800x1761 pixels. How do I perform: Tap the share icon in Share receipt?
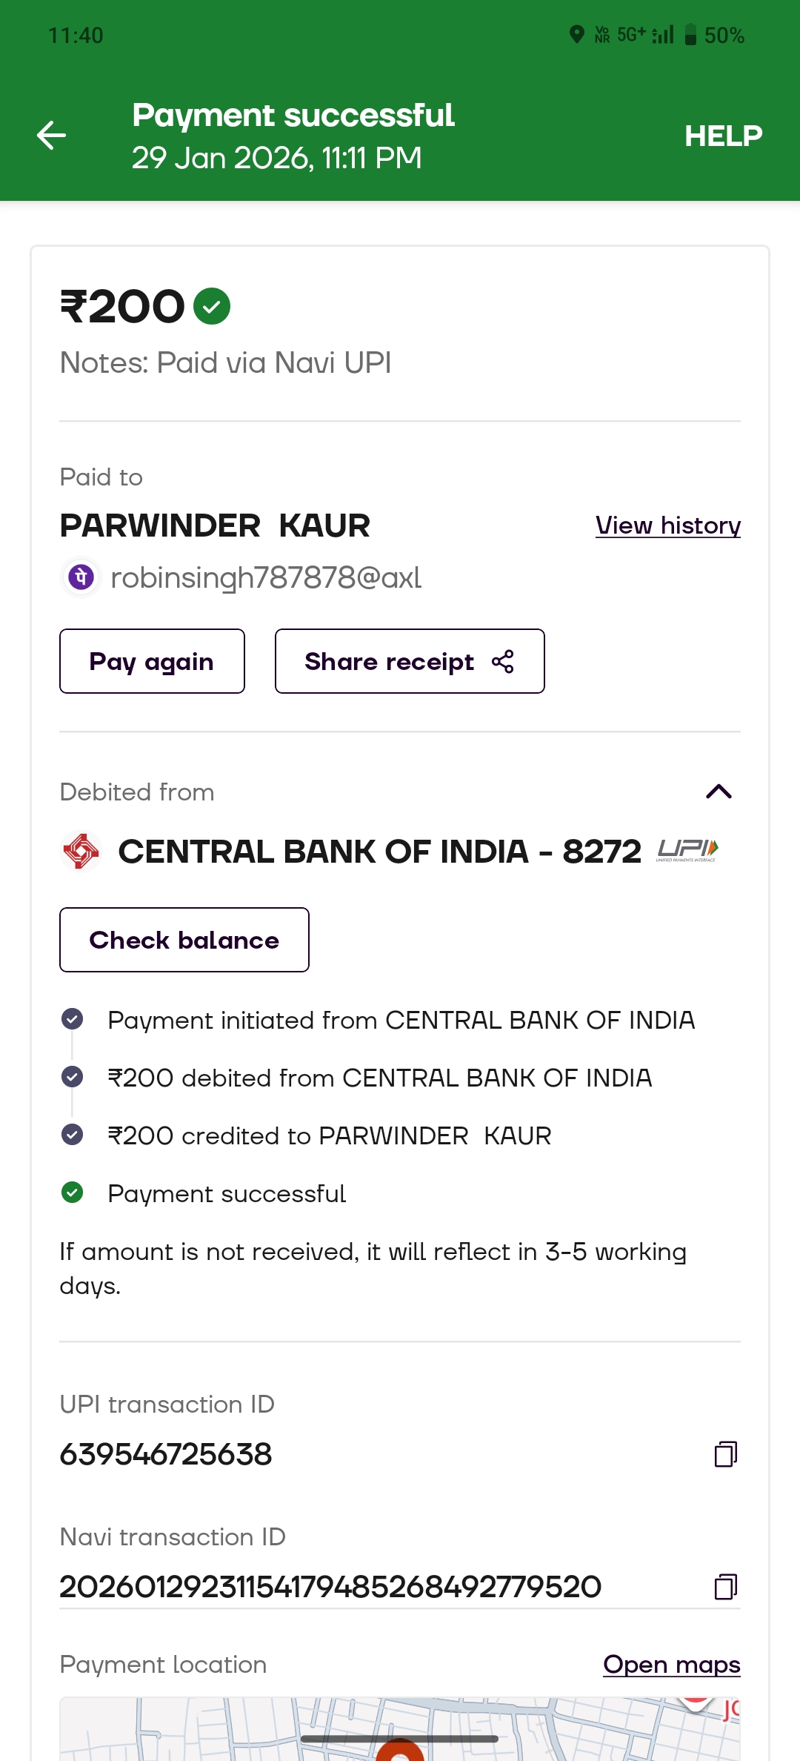pyautogui.click(x=503, y=661)
